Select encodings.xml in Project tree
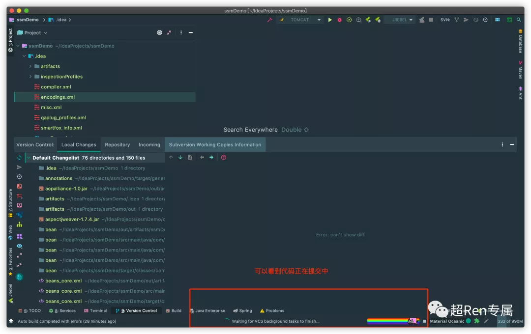531x334 pixels. tap(105, 97)
